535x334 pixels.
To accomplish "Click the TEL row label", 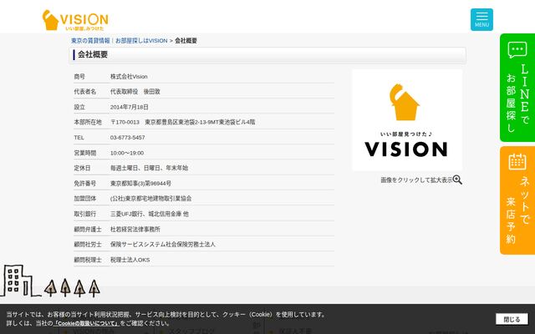I will 79,137.
